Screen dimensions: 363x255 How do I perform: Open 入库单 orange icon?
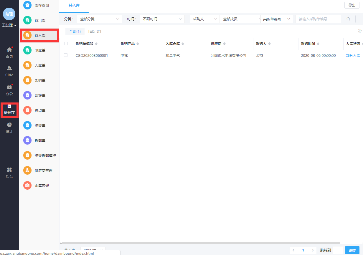coord(27,65)
